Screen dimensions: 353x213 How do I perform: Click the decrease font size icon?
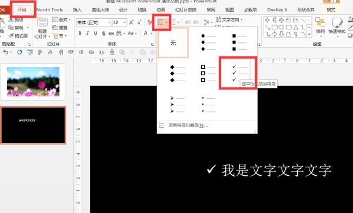pos(139,22)
